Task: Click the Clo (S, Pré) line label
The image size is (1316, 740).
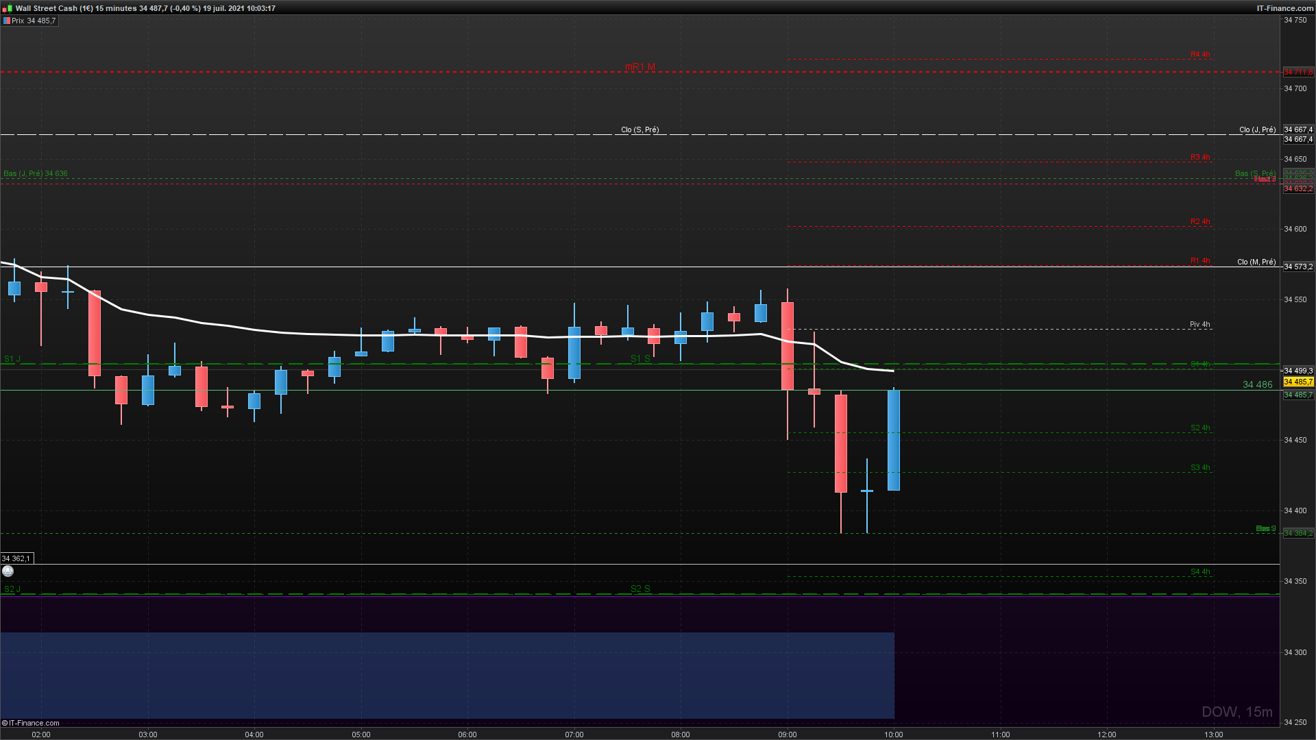Action: 639,129
